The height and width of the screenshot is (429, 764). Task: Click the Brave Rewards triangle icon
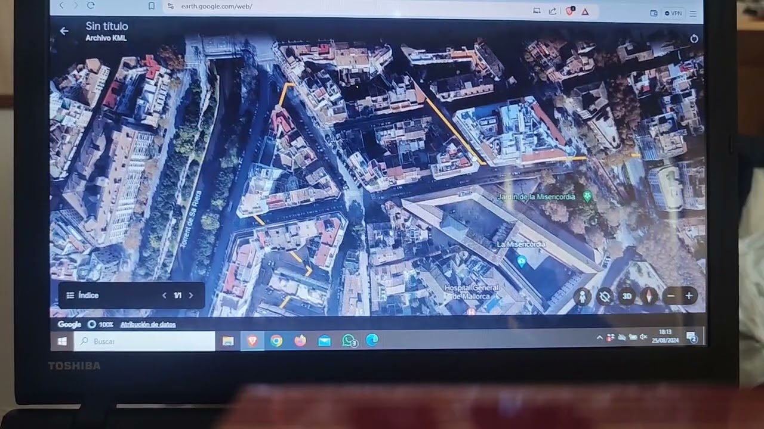[x=585, y=11]
